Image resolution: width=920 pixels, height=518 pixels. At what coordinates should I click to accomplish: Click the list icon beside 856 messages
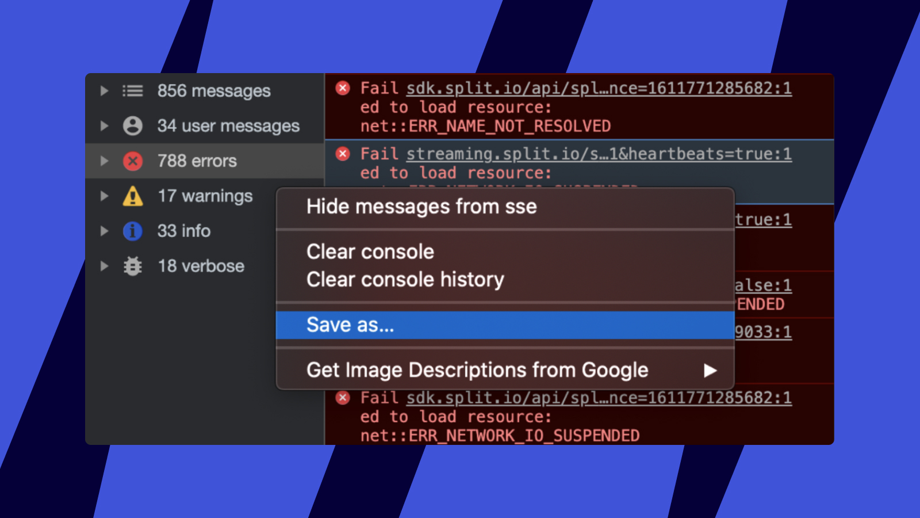click(133, 91)
